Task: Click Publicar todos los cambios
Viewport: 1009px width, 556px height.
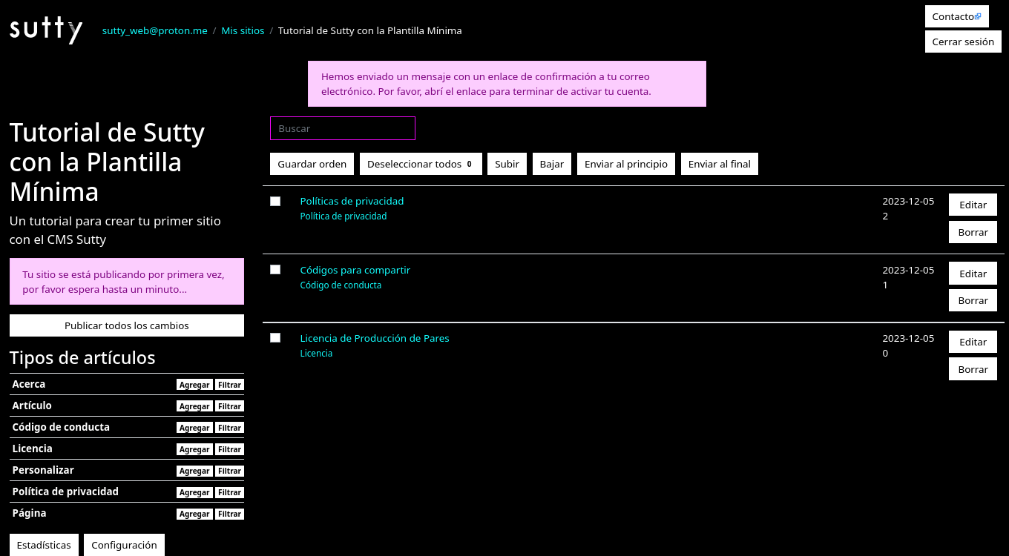Action: pyautogui.click(x=127, y=325)
